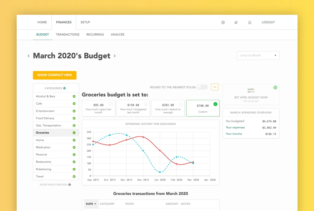Click the green check beside Entertainment

[74, 111]
